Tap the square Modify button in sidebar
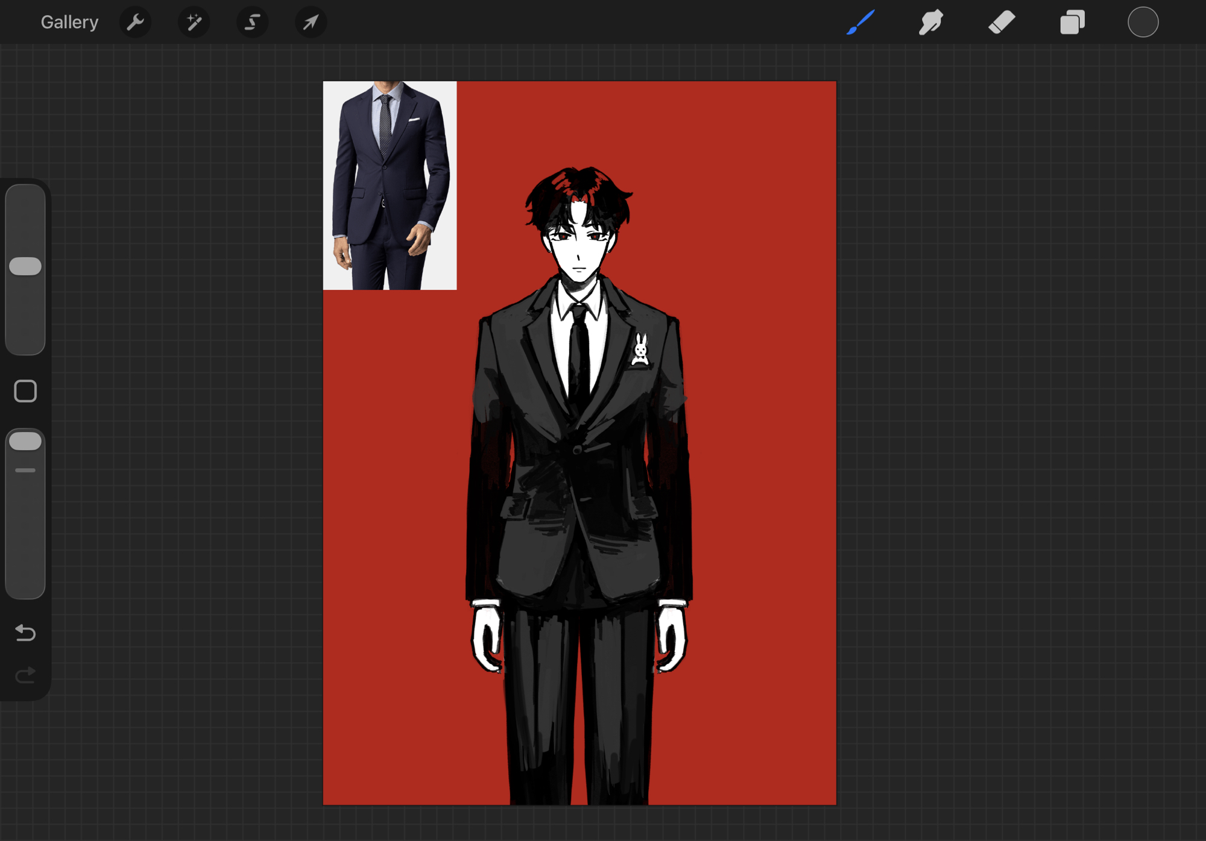The width and height of the screenshot is (1206, 841). [x=25, y=391]
